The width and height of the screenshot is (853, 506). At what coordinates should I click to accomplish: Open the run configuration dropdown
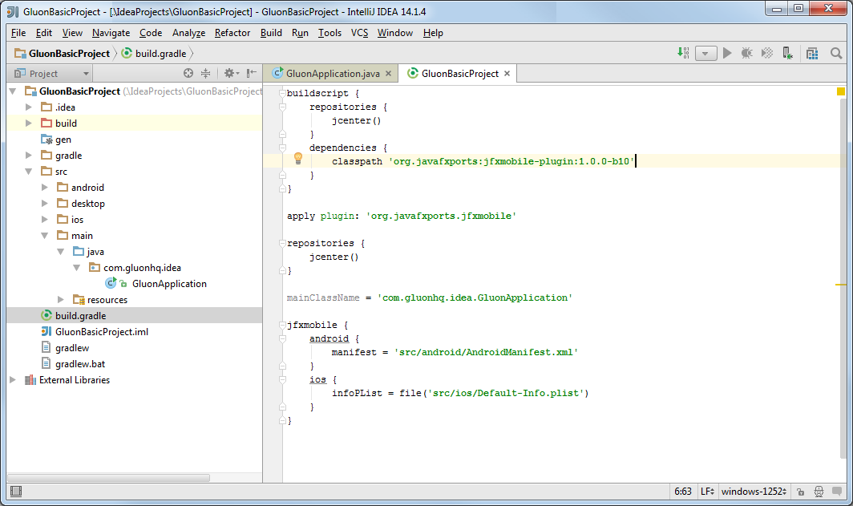(x=705, y=53)
